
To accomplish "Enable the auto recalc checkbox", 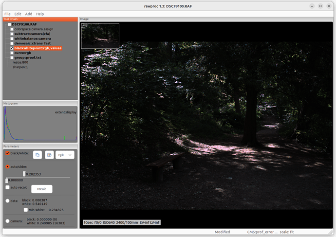I will 7,187.
